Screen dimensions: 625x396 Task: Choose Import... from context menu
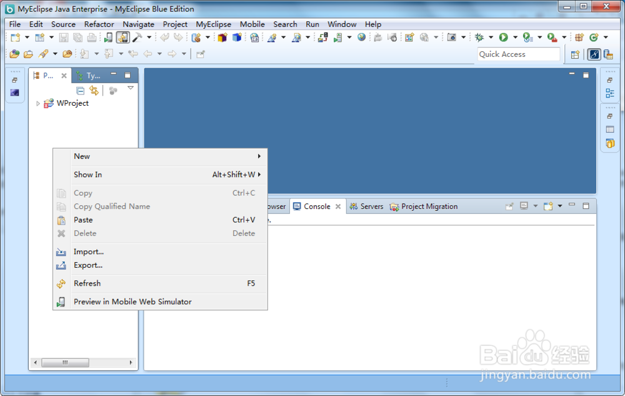pos(160,251)
